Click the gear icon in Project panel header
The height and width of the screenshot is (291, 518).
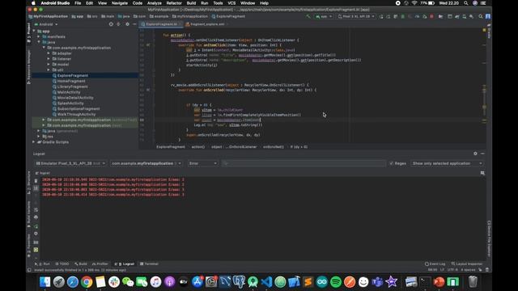point(127,24)
